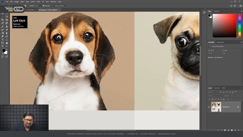Click the Share icon at top right

tap(241, 6)
